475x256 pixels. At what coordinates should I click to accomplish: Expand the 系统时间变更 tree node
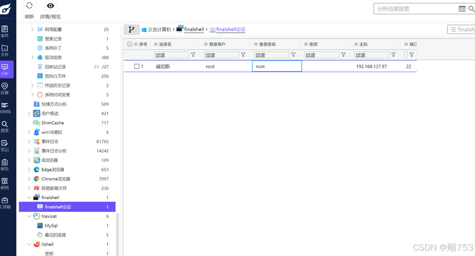pyautogui.click(x=32, y=95)
